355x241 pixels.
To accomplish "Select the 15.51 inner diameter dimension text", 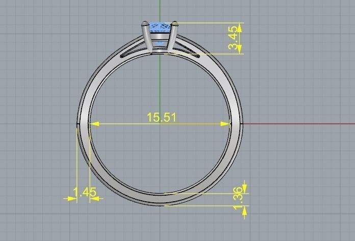I will point(161,117).
